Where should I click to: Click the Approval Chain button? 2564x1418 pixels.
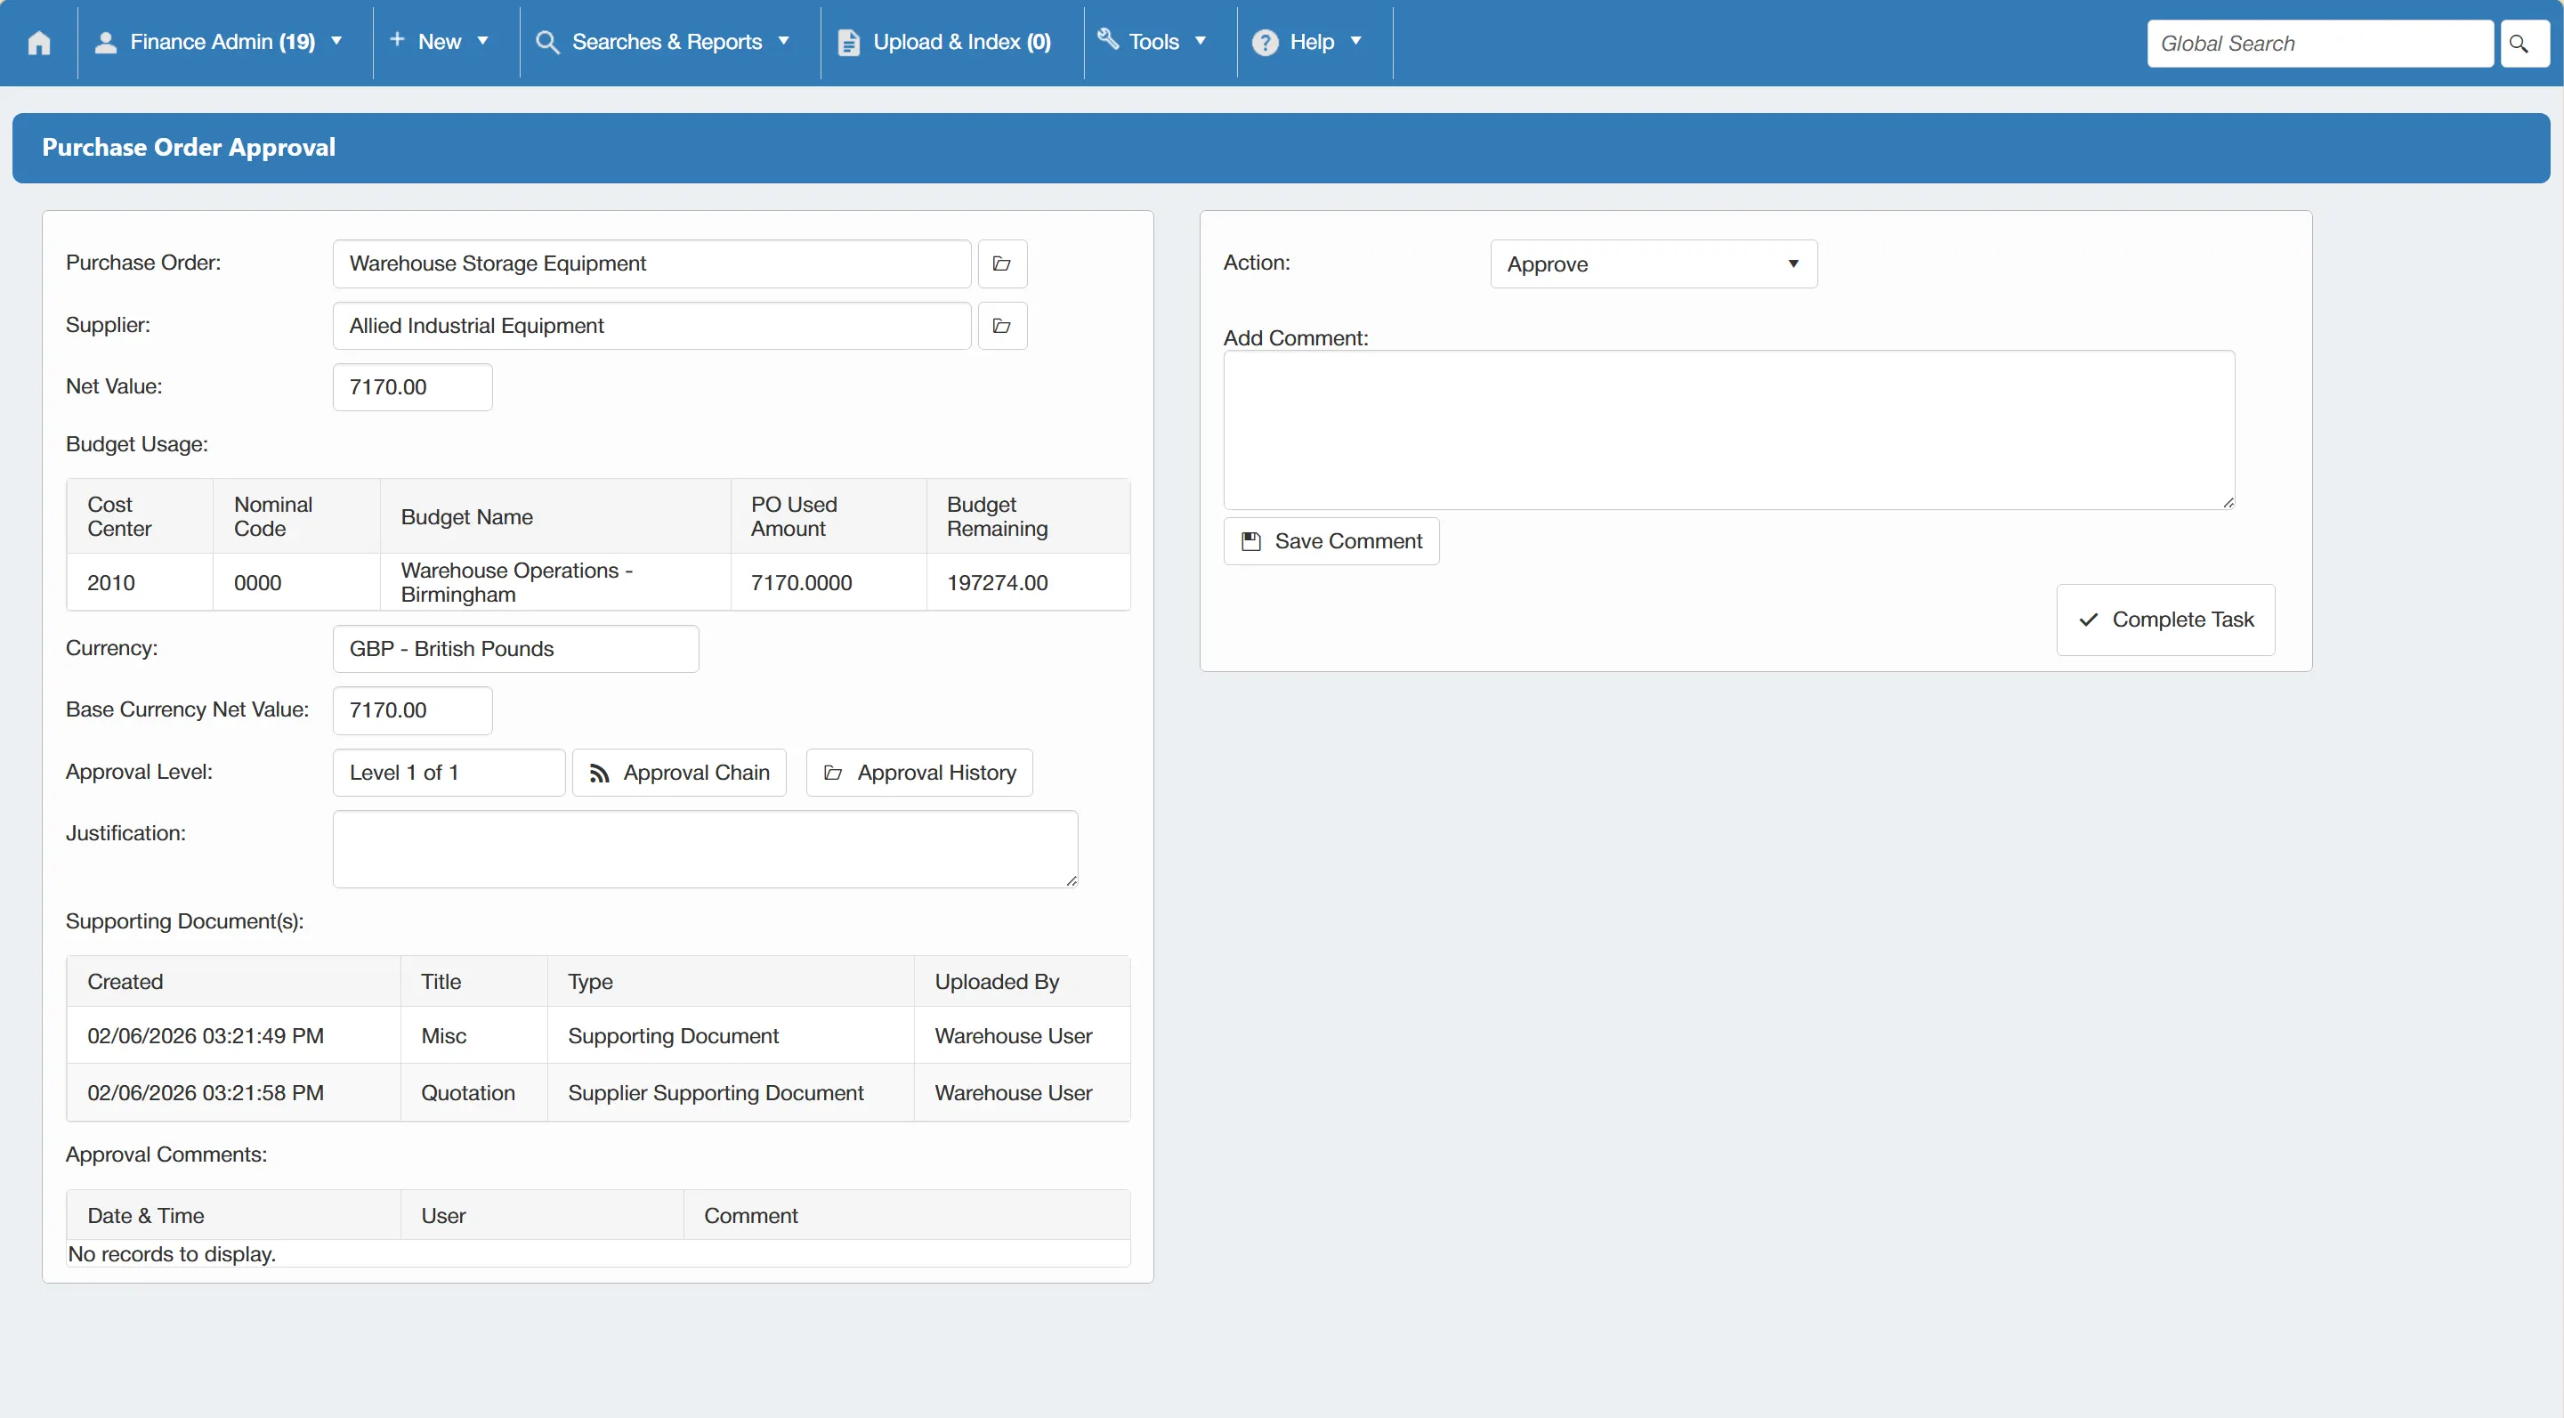(679, 773)
